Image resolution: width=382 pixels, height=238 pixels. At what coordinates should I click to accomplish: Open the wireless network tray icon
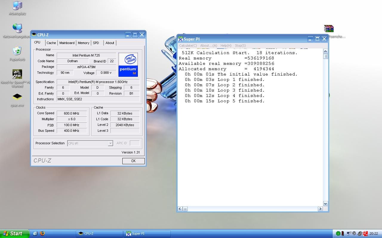tap(349, 234)
